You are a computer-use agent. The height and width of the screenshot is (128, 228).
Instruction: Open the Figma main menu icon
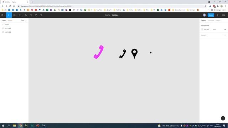[x=2, y=15]
